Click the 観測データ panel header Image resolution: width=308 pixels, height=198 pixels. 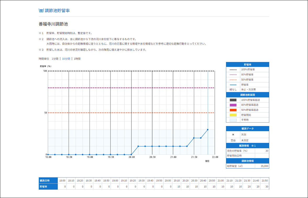pos(247,129)
